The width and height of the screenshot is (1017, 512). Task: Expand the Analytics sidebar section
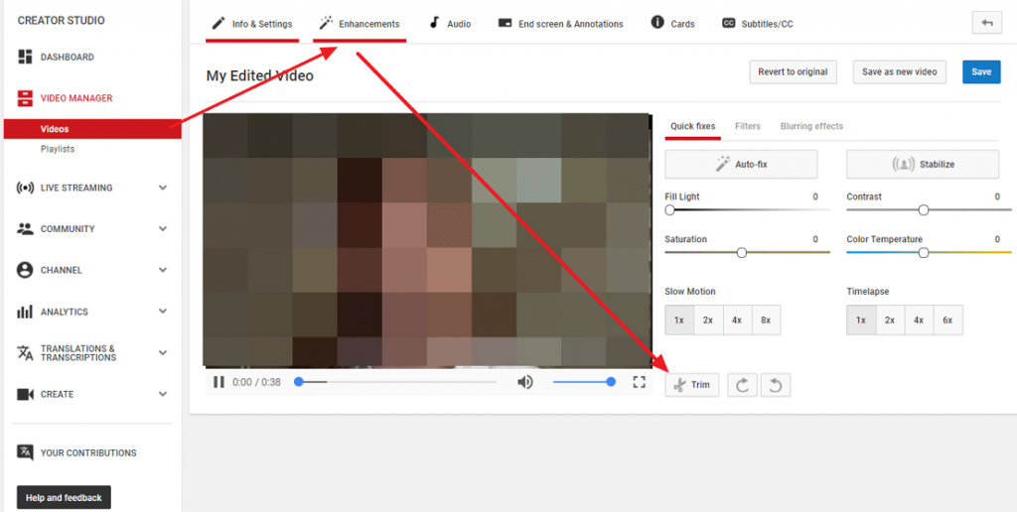[x=163, y=312]
